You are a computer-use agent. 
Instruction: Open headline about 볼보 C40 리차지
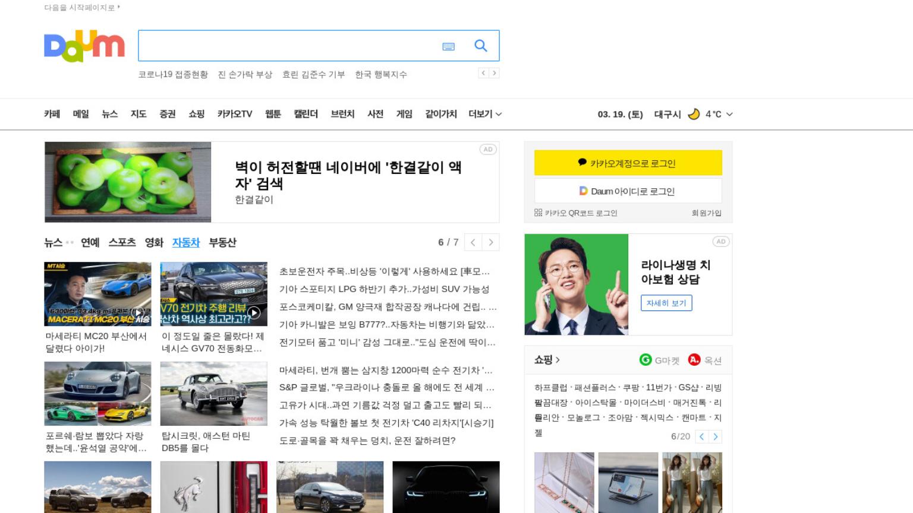386,423
